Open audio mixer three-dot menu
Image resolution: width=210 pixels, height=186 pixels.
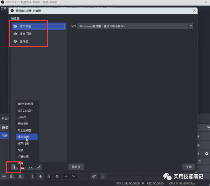103,176
